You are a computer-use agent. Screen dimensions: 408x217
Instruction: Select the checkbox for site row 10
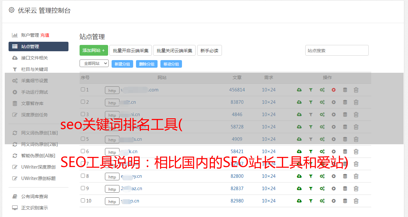pyautogui.click(x=83, y=201)
